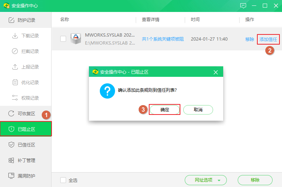Open the 补丁管理 sidebar item
The image size is (282, 187).
26,161
